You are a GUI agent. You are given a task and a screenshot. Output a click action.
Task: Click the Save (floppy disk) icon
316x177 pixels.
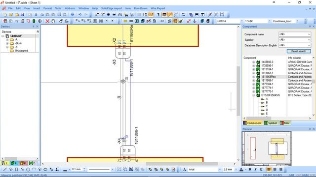point(23,15)
